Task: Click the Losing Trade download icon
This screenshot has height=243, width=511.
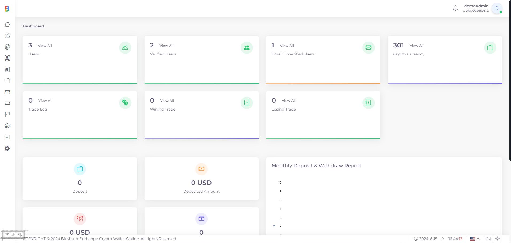Action: (368, 103)
